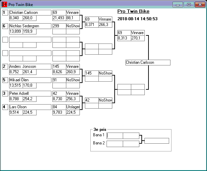Click the Pro Twin Bike title bar icon
Screen dimensions: 207x171
[4, 4]
